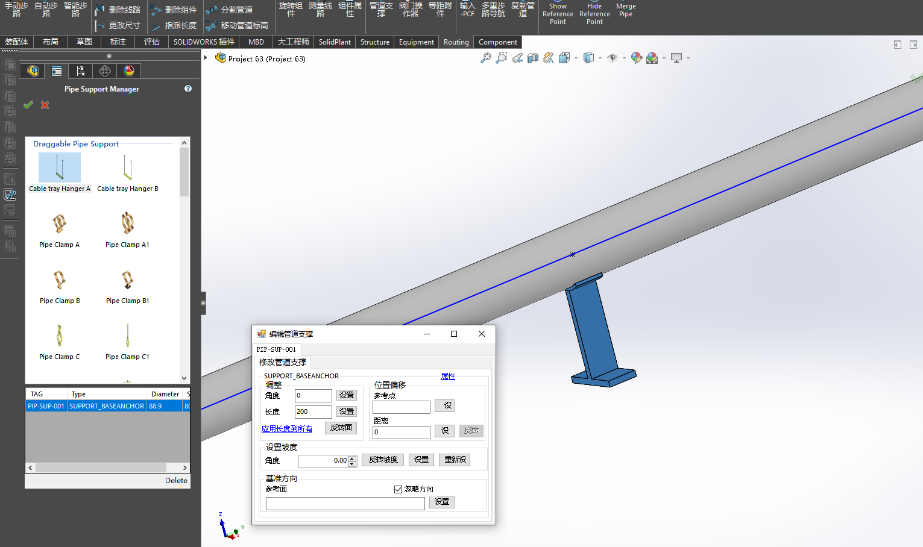The width and height of the screenshot is (923, 547).
Task: Click 距离 distance input field
Action: 402,432
